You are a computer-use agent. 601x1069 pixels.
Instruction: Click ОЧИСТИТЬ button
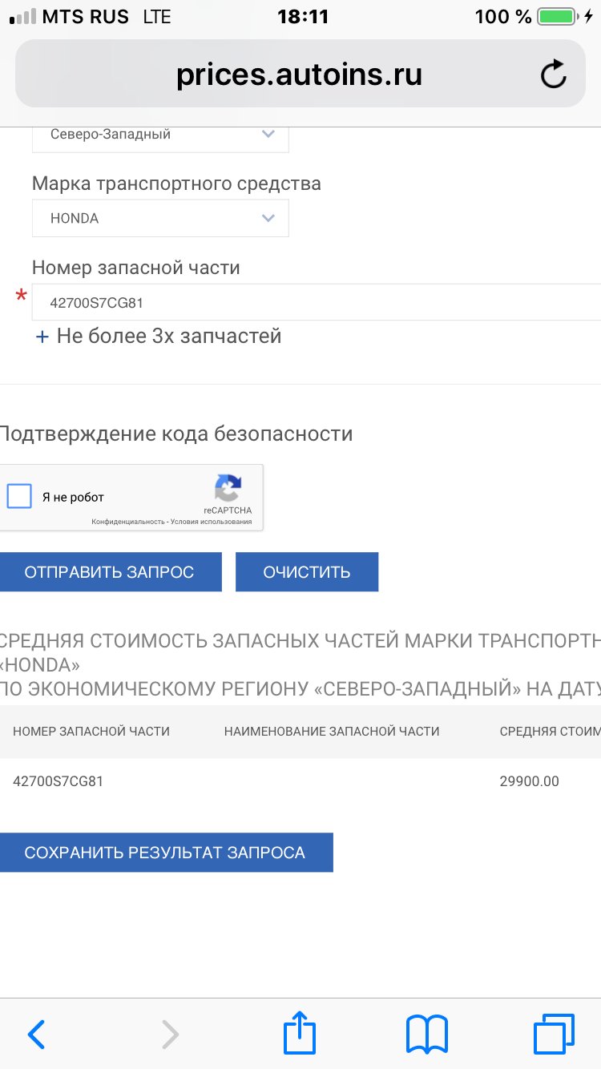click(x=307, y=572)
